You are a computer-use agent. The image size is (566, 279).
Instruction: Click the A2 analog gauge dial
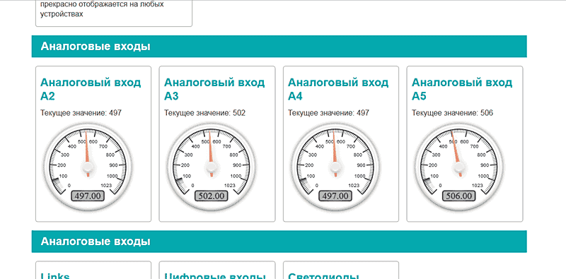(x=88, y=166)
